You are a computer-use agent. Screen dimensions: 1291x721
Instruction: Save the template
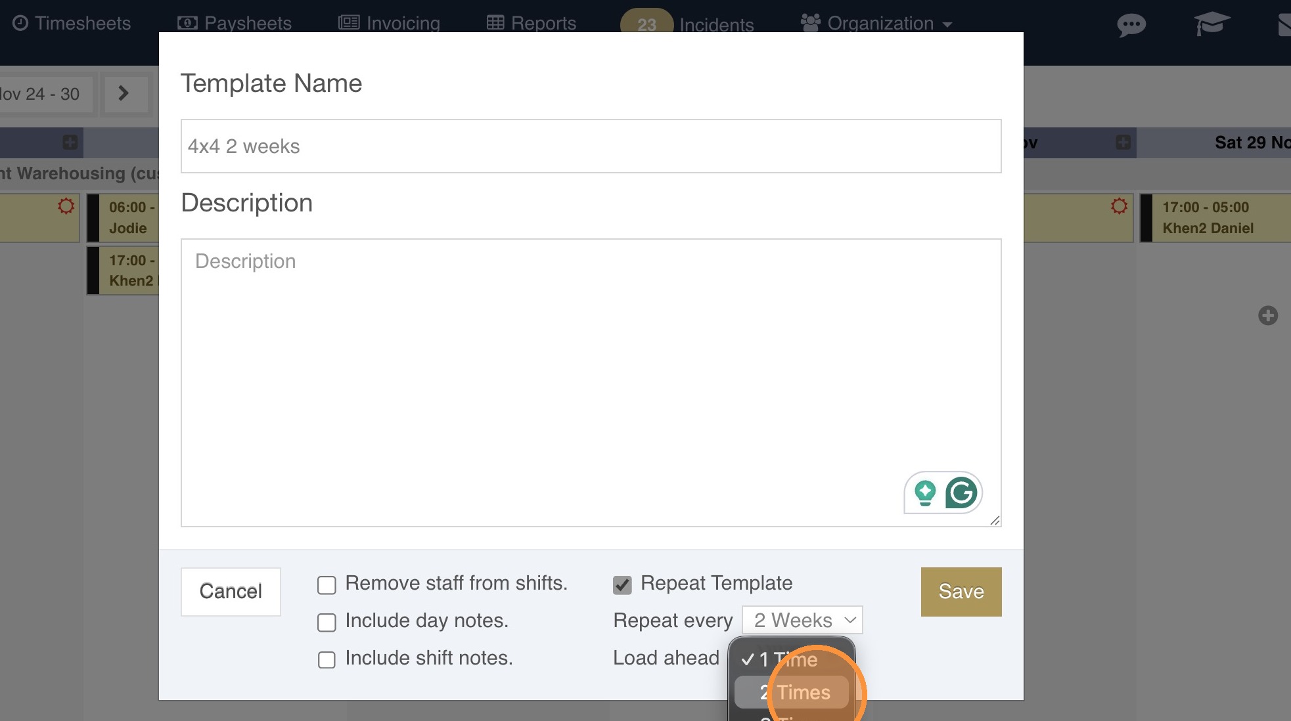point(961,591)
